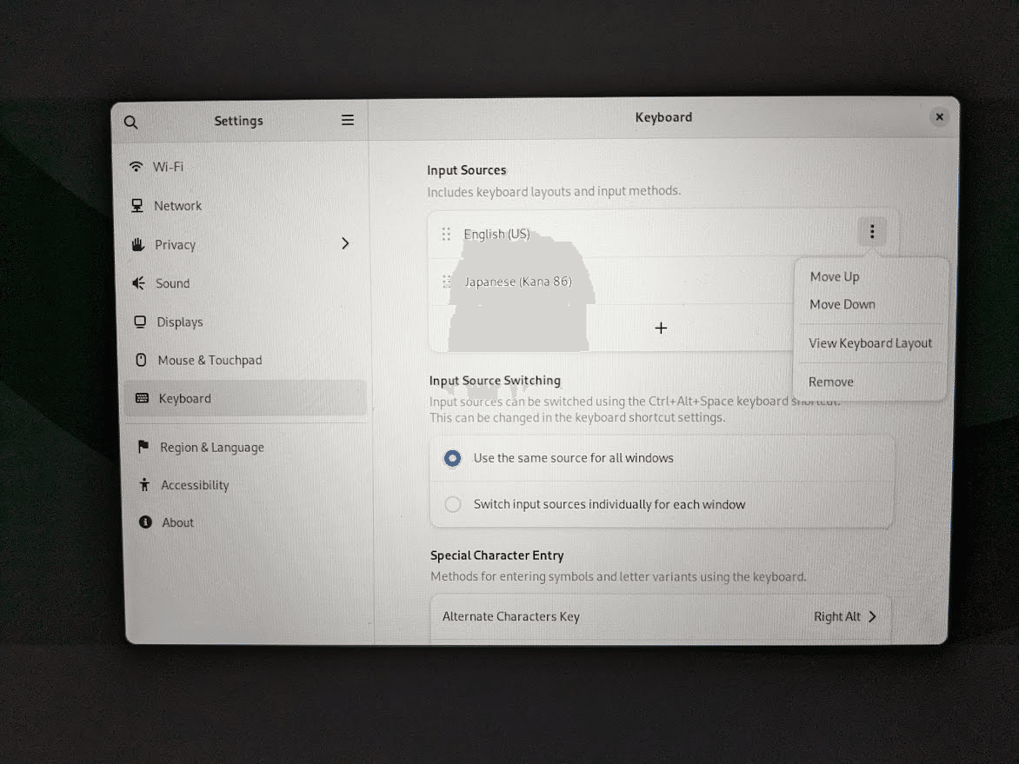The image size is (1019, 764).
Task: Open Region & Language settings panel
Action: (x=246, y=447)
